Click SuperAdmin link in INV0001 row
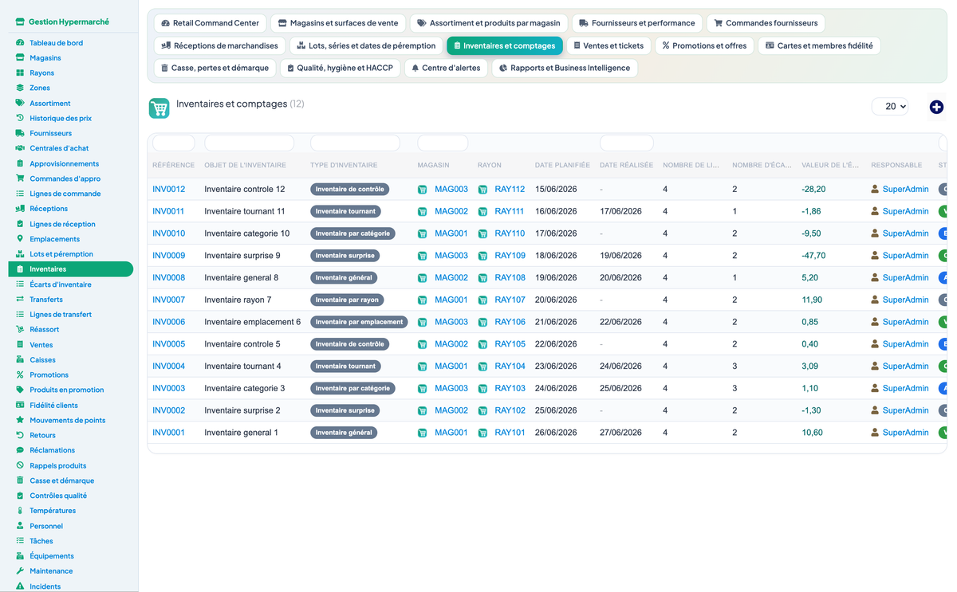The image size is (957, 592). [x=905, y=433]
